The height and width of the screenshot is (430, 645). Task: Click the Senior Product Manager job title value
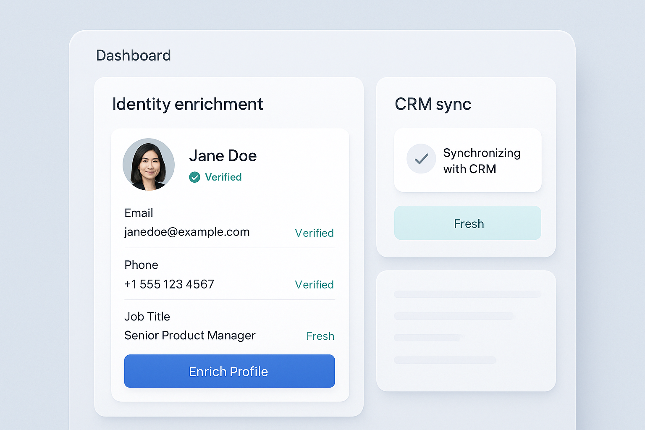[190, 336]
